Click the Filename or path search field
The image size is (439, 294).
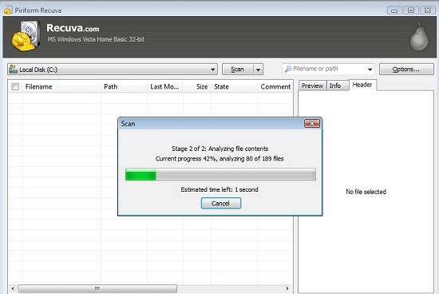(x=328, y=69)
